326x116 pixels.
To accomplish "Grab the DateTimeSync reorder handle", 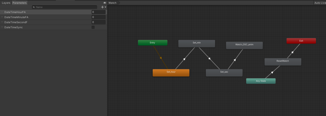I will pyautogui.click(x=2, y=27).
